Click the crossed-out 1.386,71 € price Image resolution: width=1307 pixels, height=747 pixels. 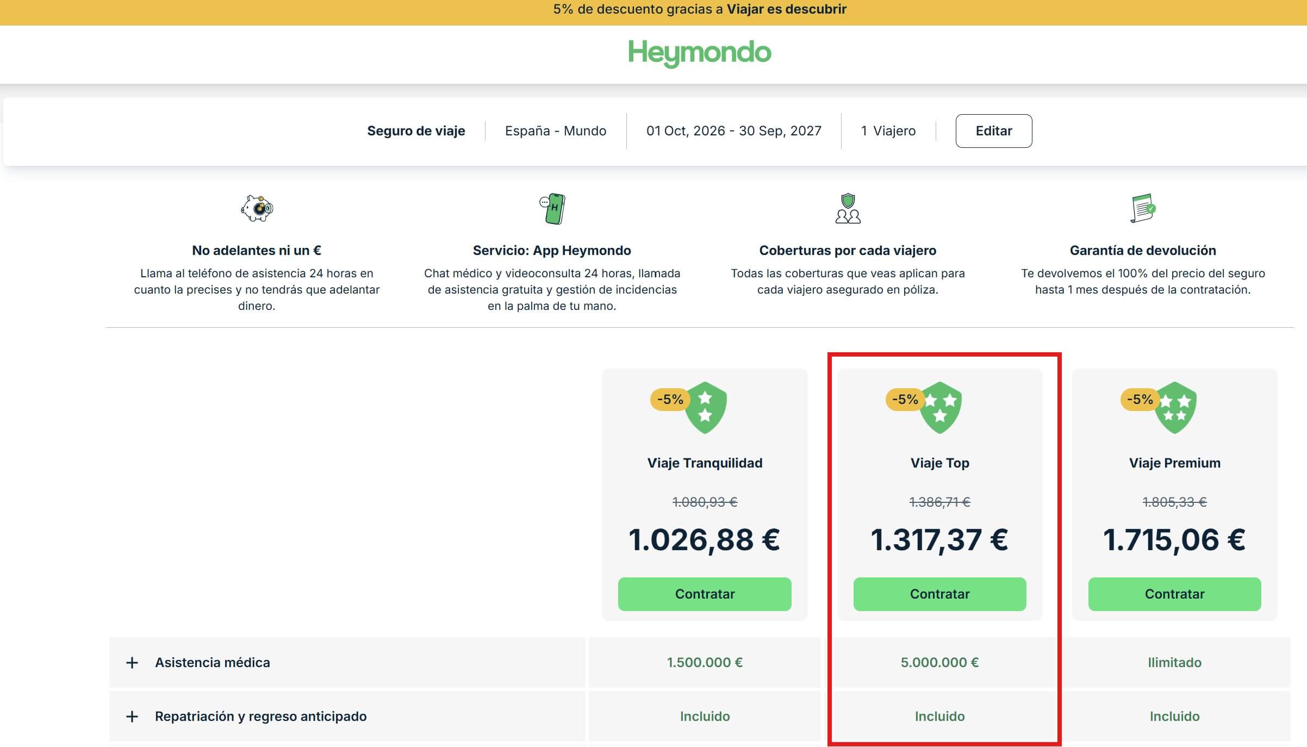(x=940, y=502)
